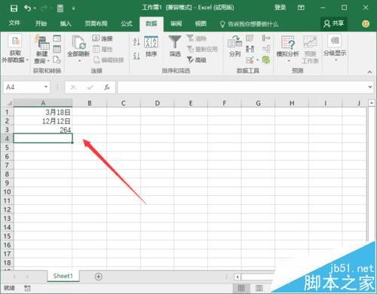Select column A header
This screenshot has width=377, height=294.
(x=43, y=103)
